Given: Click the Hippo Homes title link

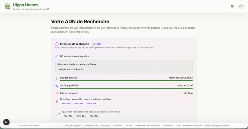Looking at the screenshot, I should pos(26,5).
